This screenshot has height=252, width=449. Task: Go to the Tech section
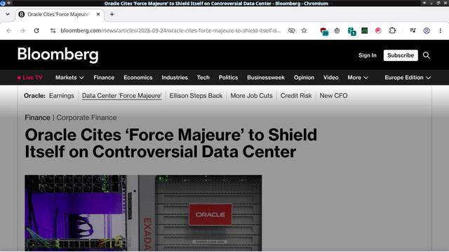pyautogui.click(x=203, y=78)
